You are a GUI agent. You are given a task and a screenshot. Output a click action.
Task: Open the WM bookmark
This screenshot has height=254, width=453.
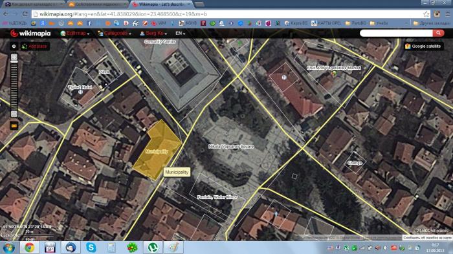[159, 23]
